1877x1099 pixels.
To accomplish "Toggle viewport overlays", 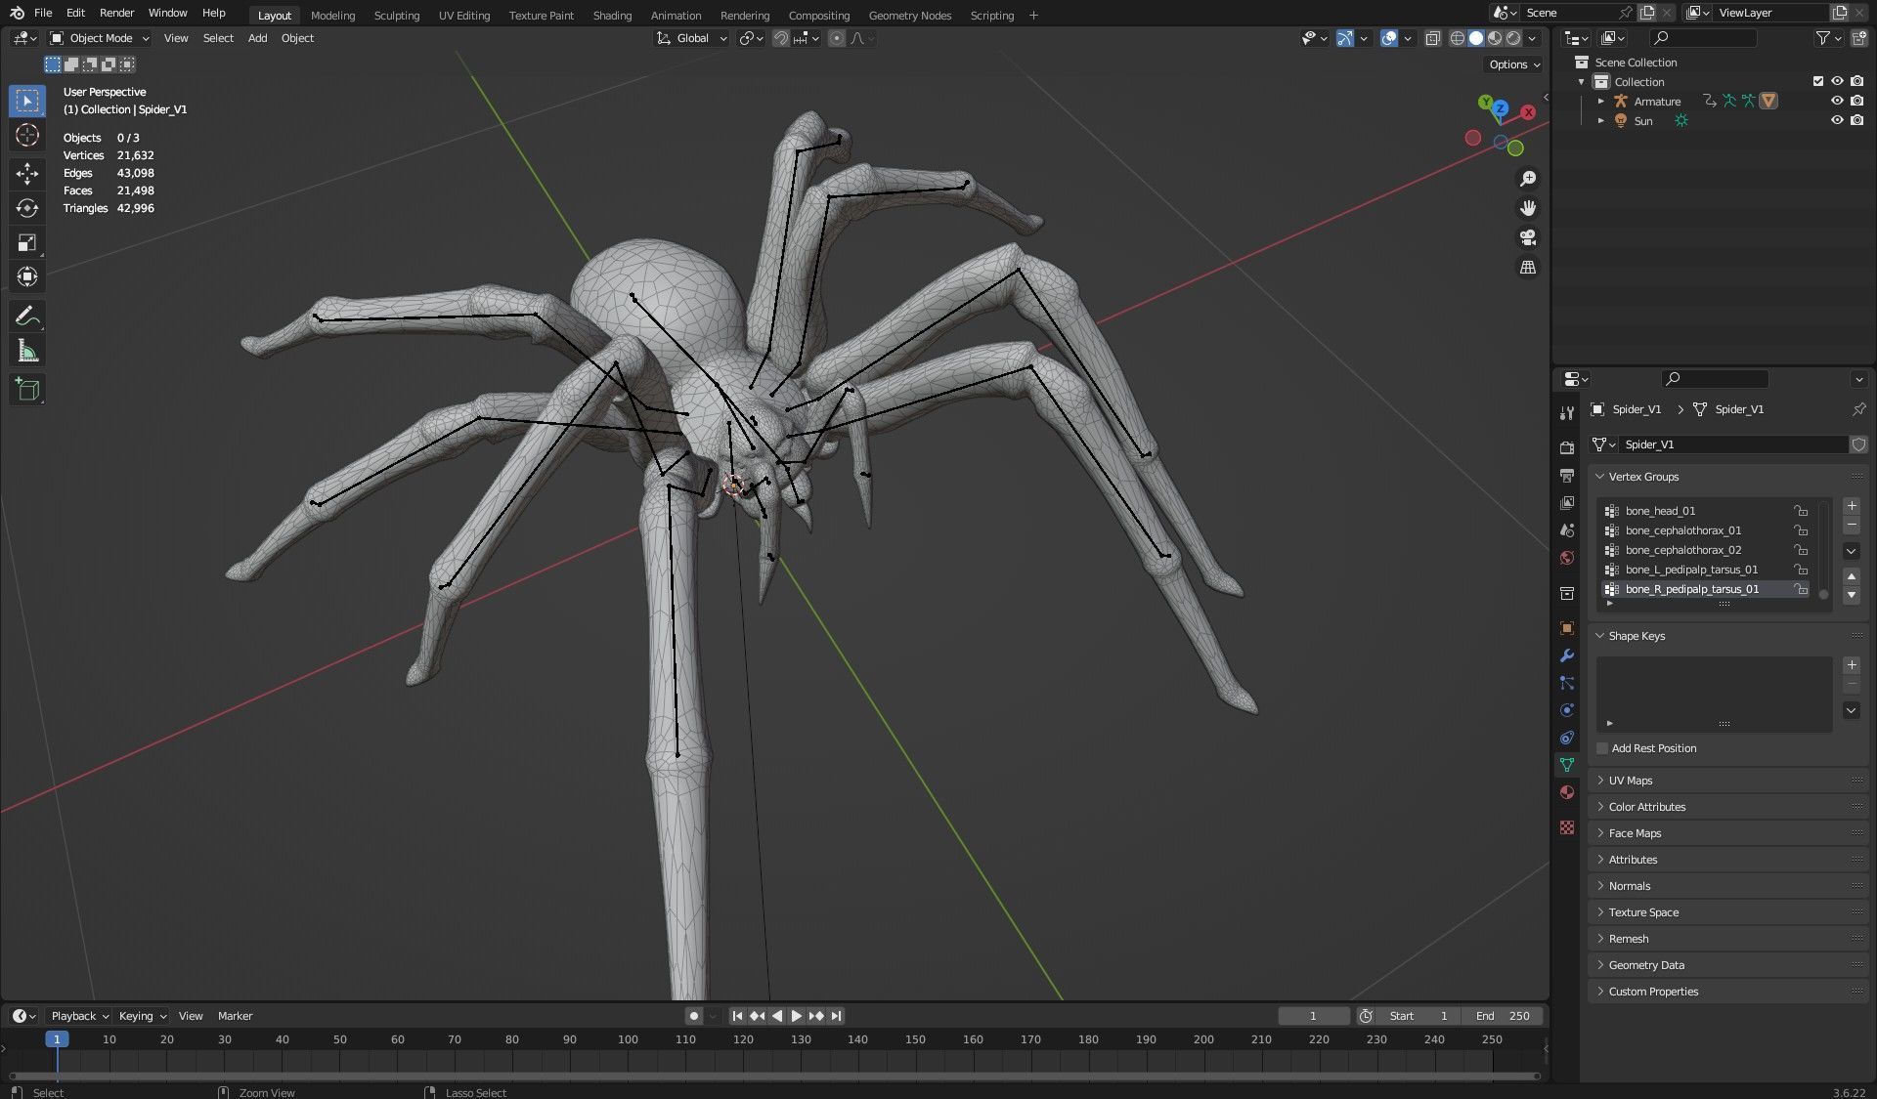I will coord(1388,38).
